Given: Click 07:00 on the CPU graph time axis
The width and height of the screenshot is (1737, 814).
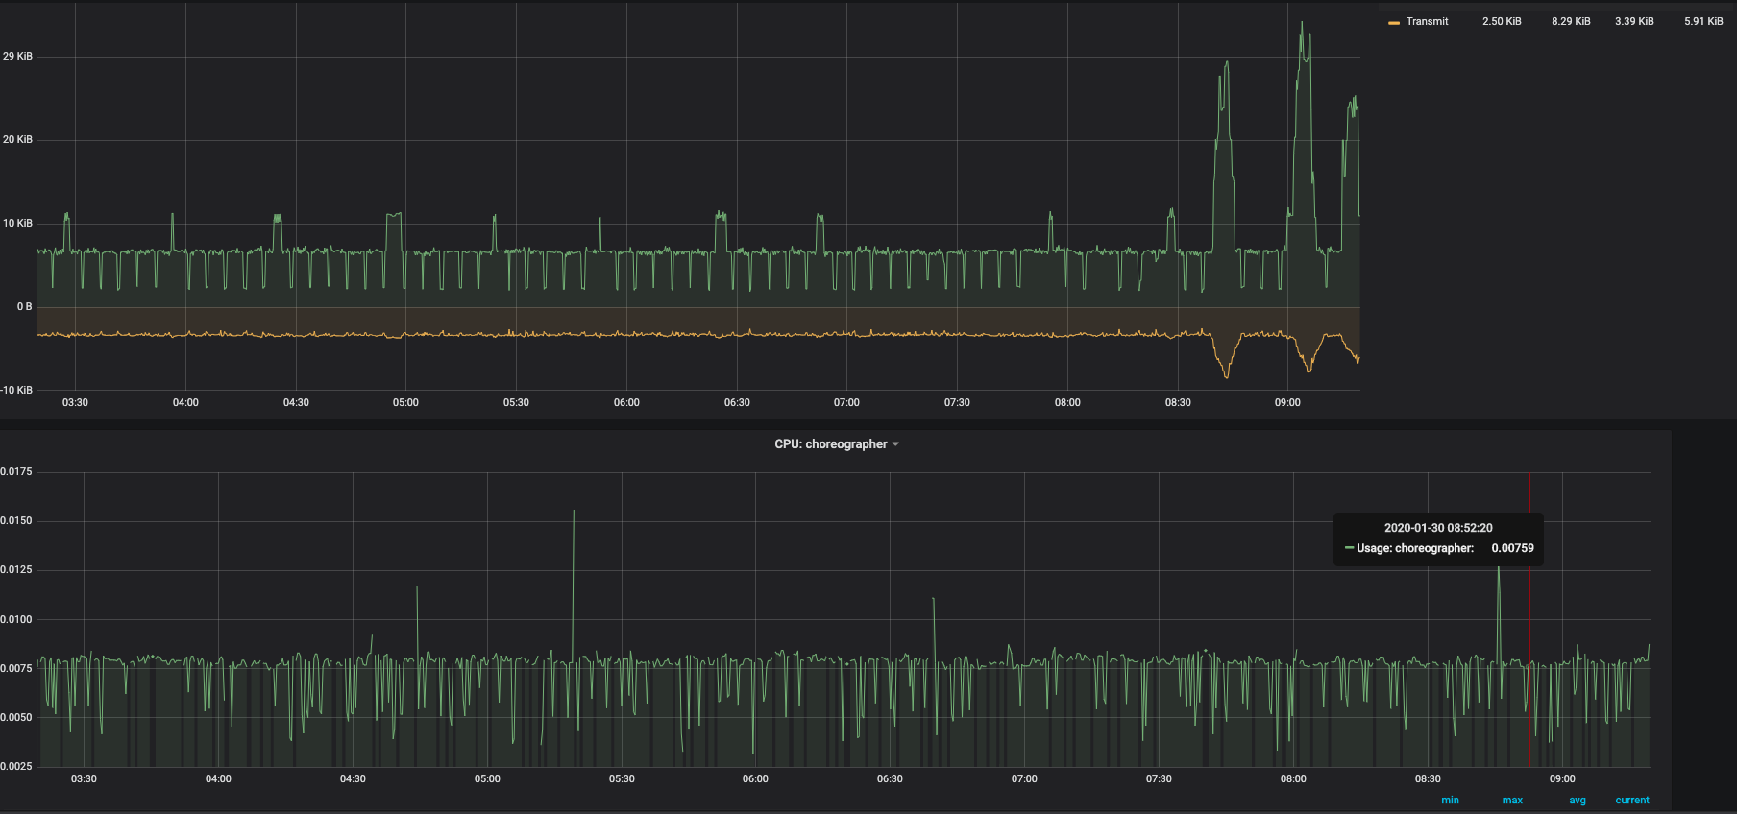Looking at the screenshot, I should tap(1024, 778).
